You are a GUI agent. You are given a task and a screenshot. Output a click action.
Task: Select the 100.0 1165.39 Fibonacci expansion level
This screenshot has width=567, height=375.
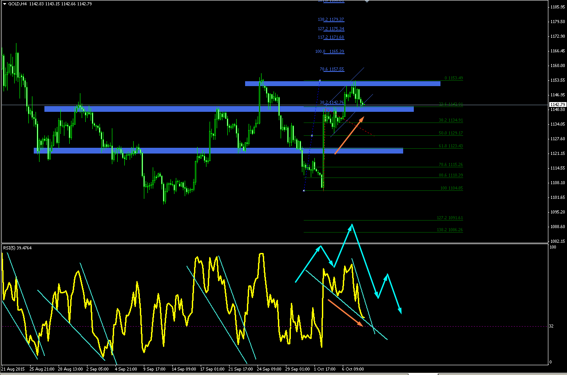pyautogui.click(x=329, y=51)
